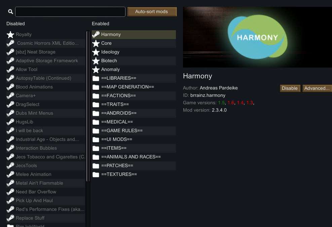Click the Auto-sort mods button
Screen dimensions: 332x227
[152, 12]
